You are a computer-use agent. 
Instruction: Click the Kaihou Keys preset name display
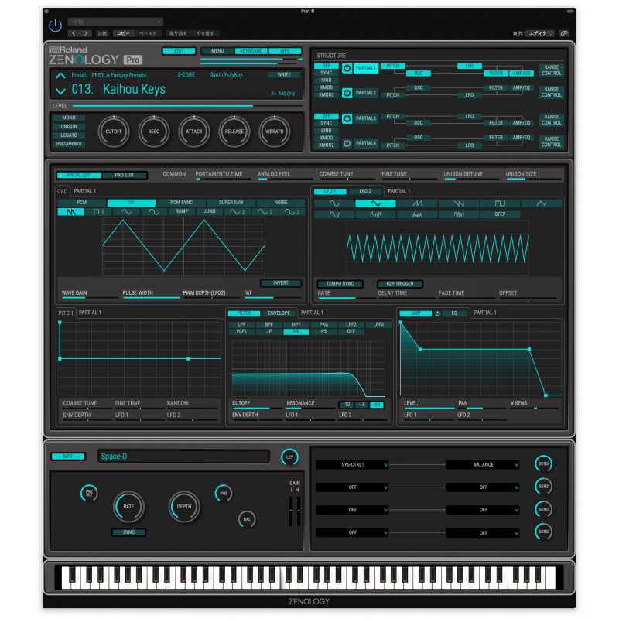(x=134, y=90)
